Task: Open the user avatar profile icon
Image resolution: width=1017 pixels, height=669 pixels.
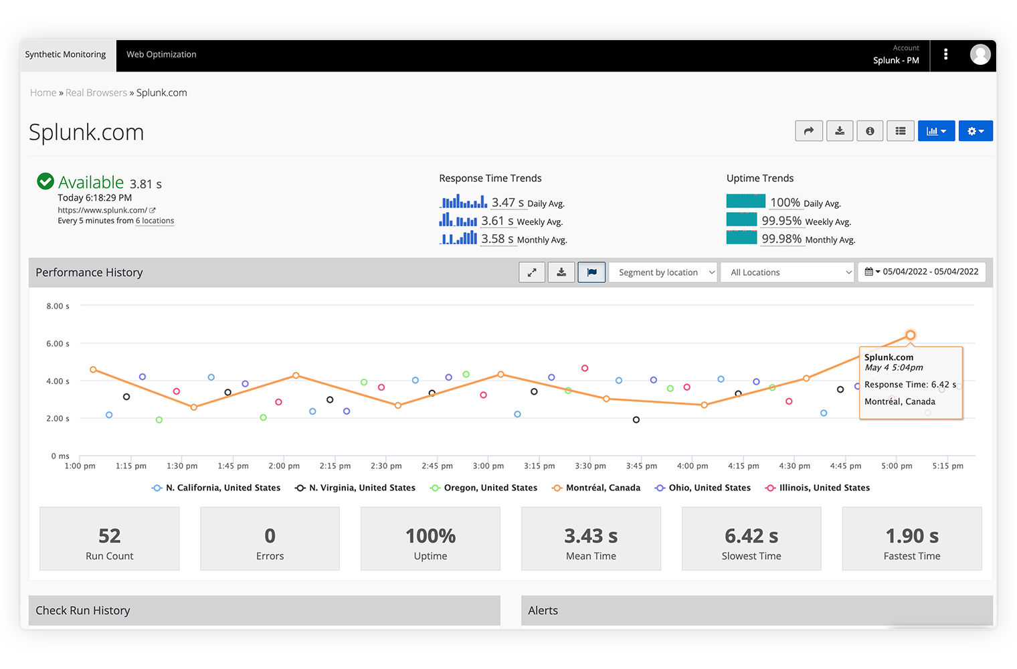Action: [980, 54]
